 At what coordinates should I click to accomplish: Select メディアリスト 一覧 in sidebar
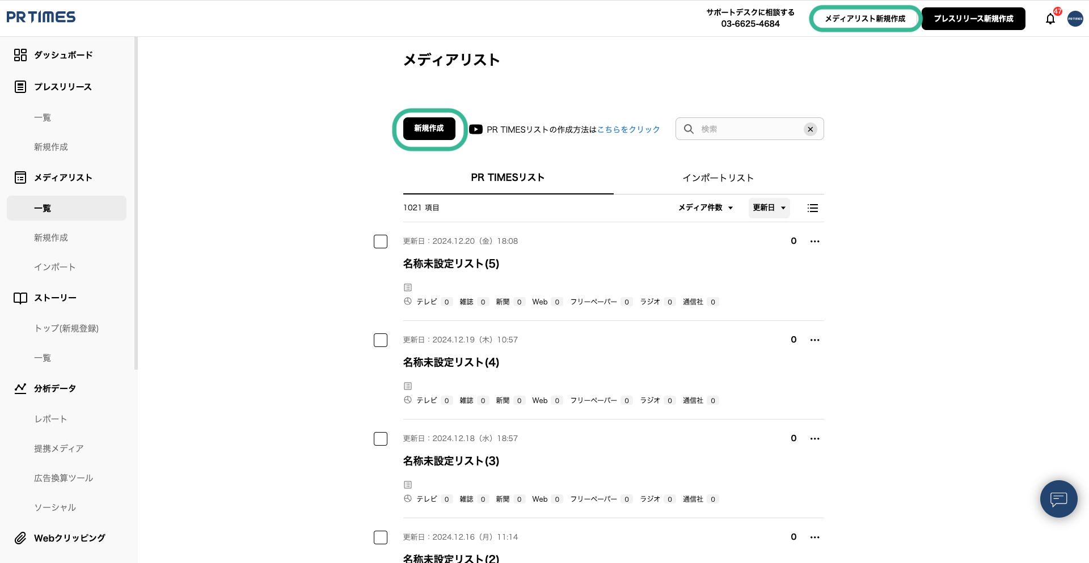pyautogui.click(x=66, y=208)
